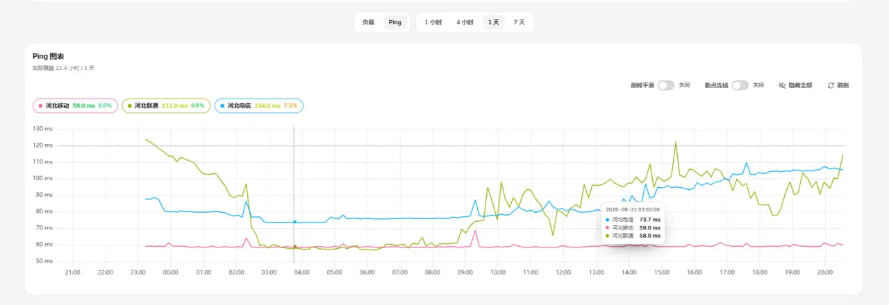The image size is (889, 305).
Task: Switch to the 负载 tab
Action: point(368,22)
